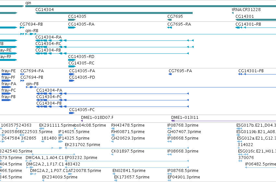Click transcript CG14305-RD
Screen dimensions: 276x182
coord(72,60)
